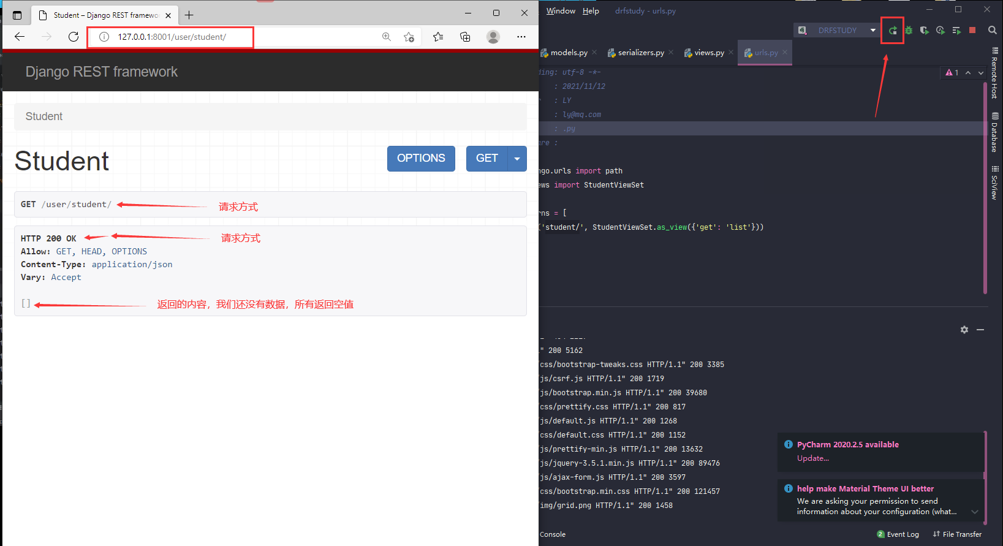The image size is (1003, 546).
Task: Open PyCharm Search Everywhere magnifier
Action: pyautogui.click(x=993, y=30)
